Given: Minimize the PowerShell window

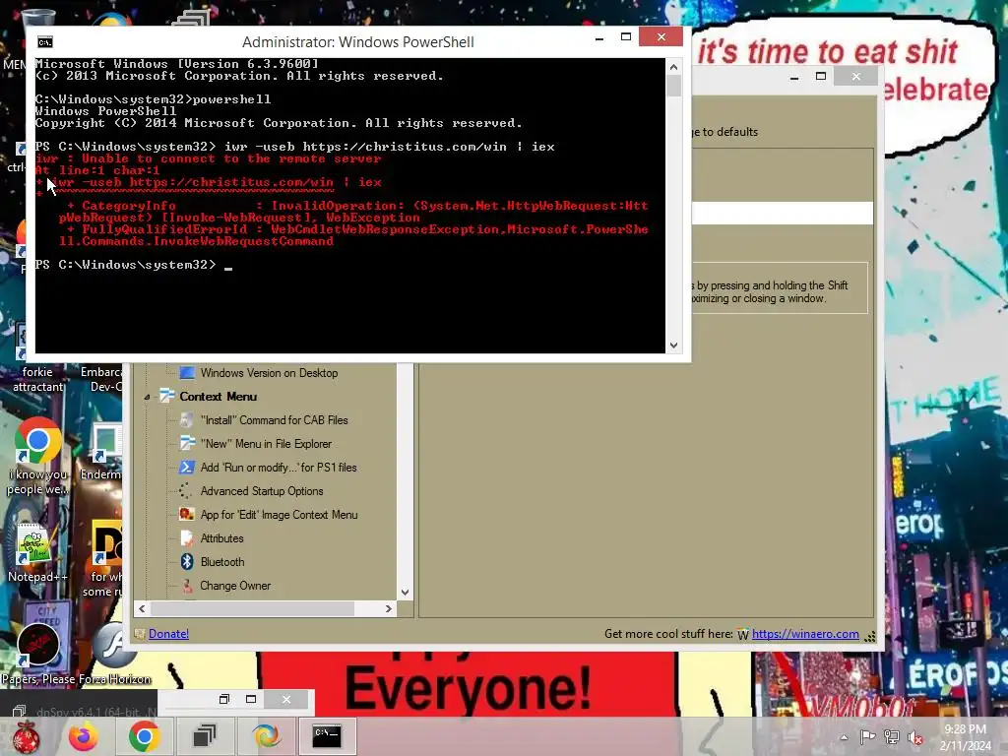Looking at the screenshot, I should pos(599,38).
